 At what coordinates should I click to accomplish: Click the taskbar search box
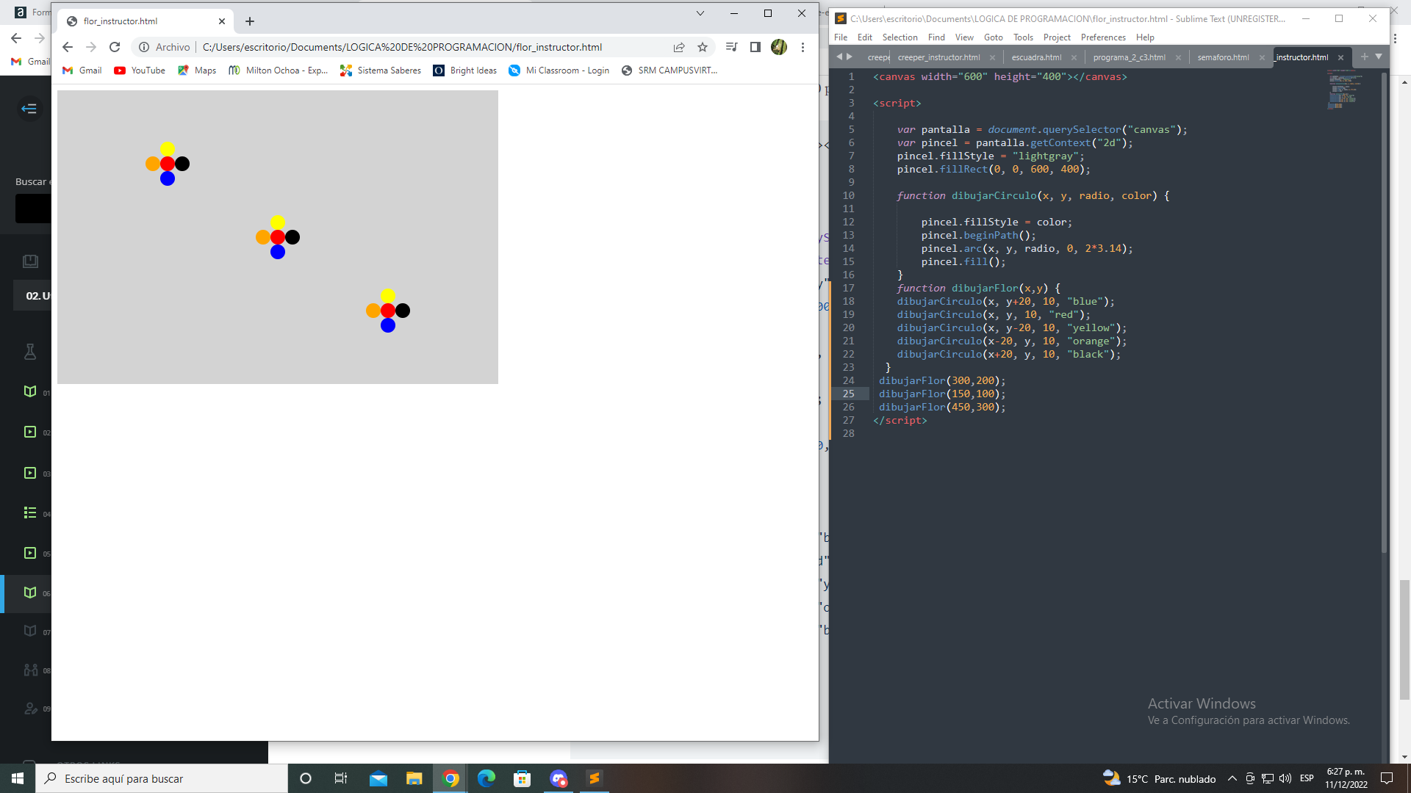(x=162, y=778)
